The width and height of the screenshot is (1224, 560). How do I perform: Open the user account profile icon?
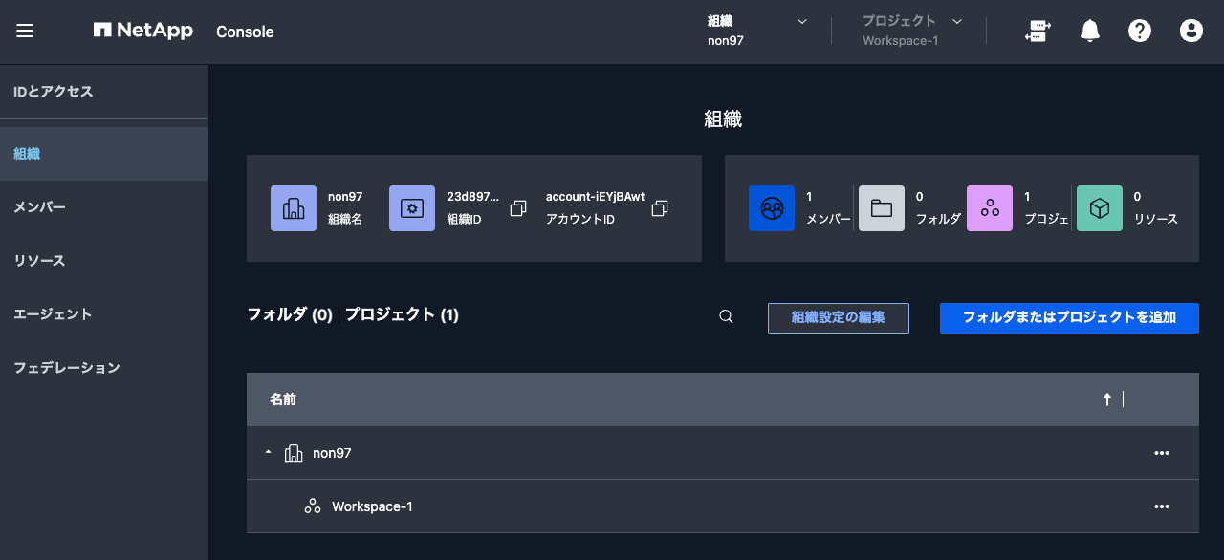point(1191,31)
